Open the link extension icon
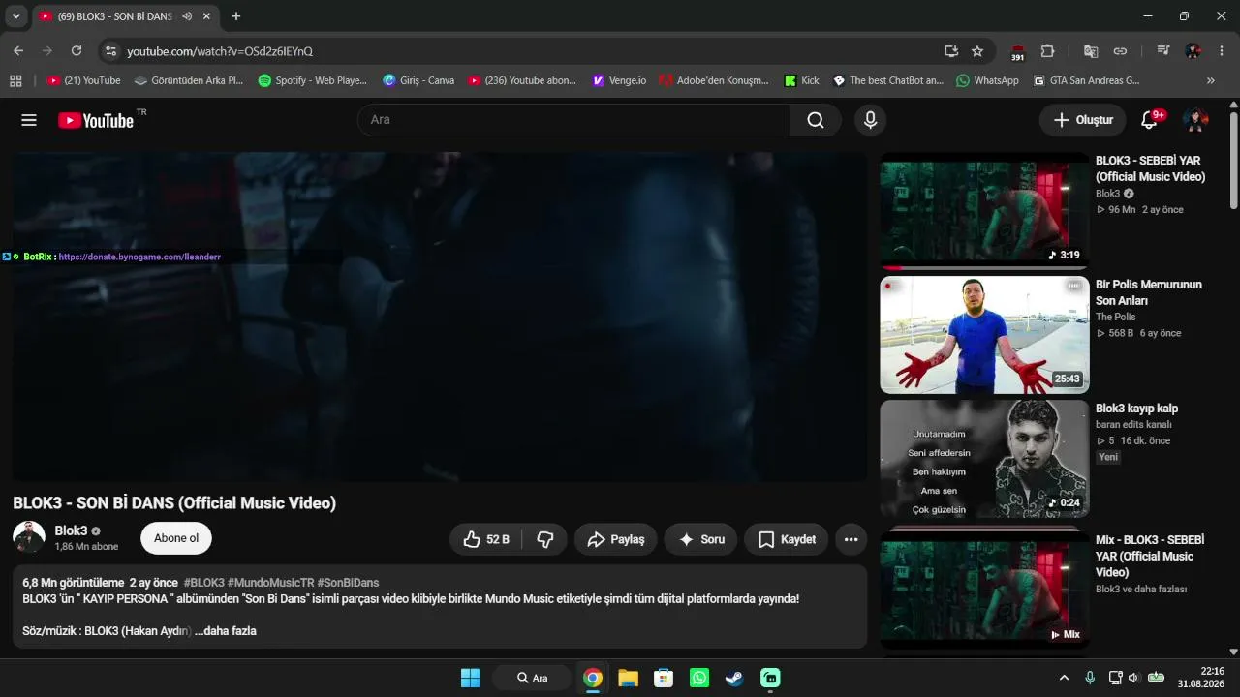 [x=1120, y=51]
